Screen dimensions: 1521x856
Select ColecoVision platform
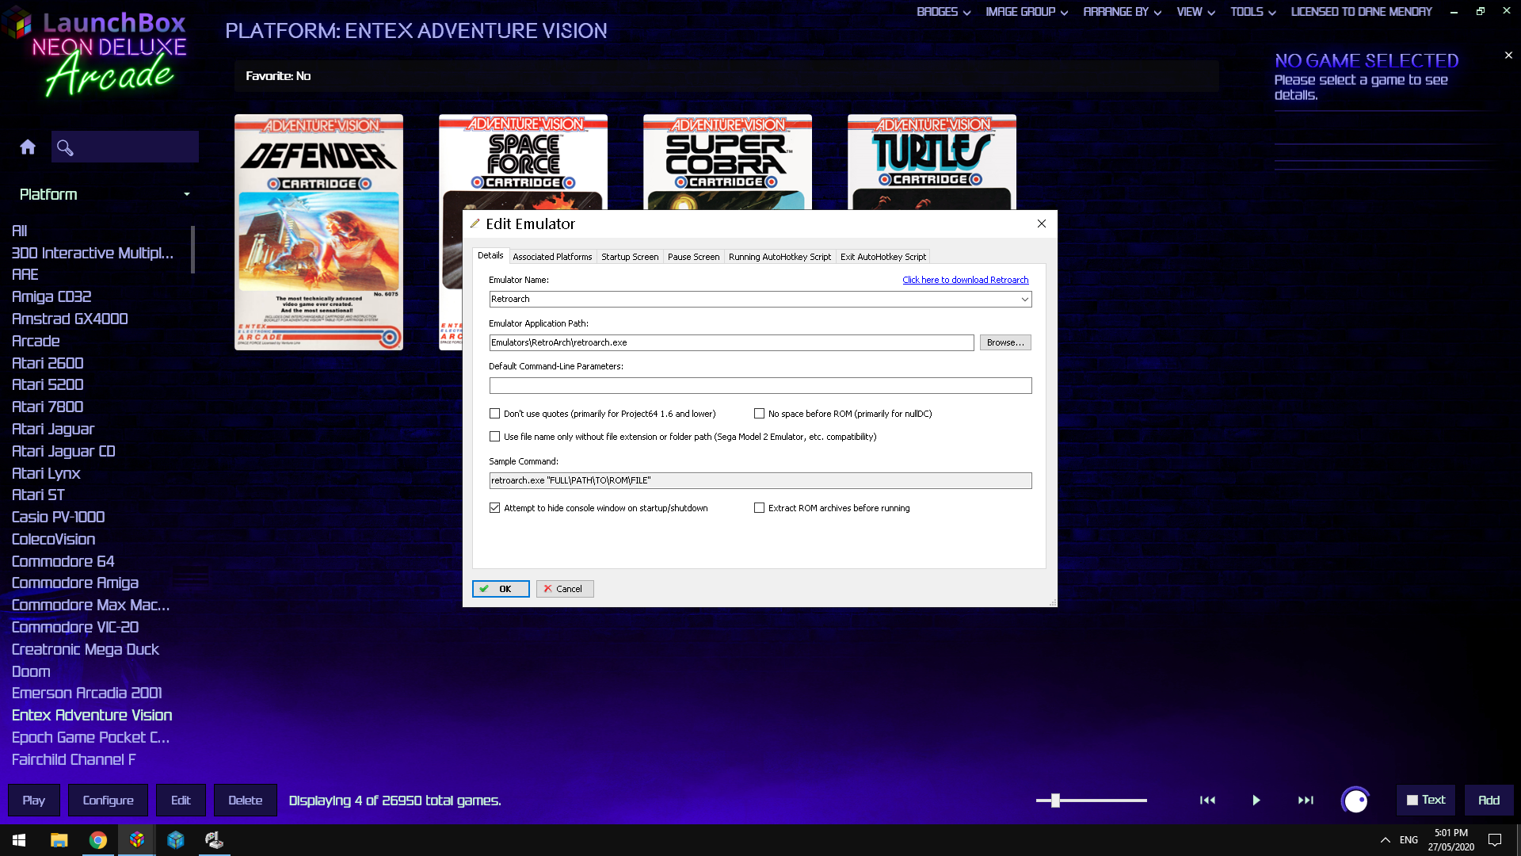[x=54, y=539]
